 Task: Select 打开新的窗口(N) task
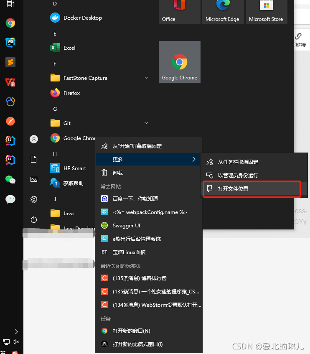148,331
